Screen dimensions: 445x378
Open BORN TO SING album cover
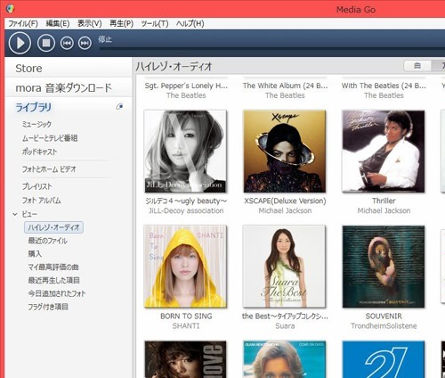pyautogui.click(x=185, y=267)
